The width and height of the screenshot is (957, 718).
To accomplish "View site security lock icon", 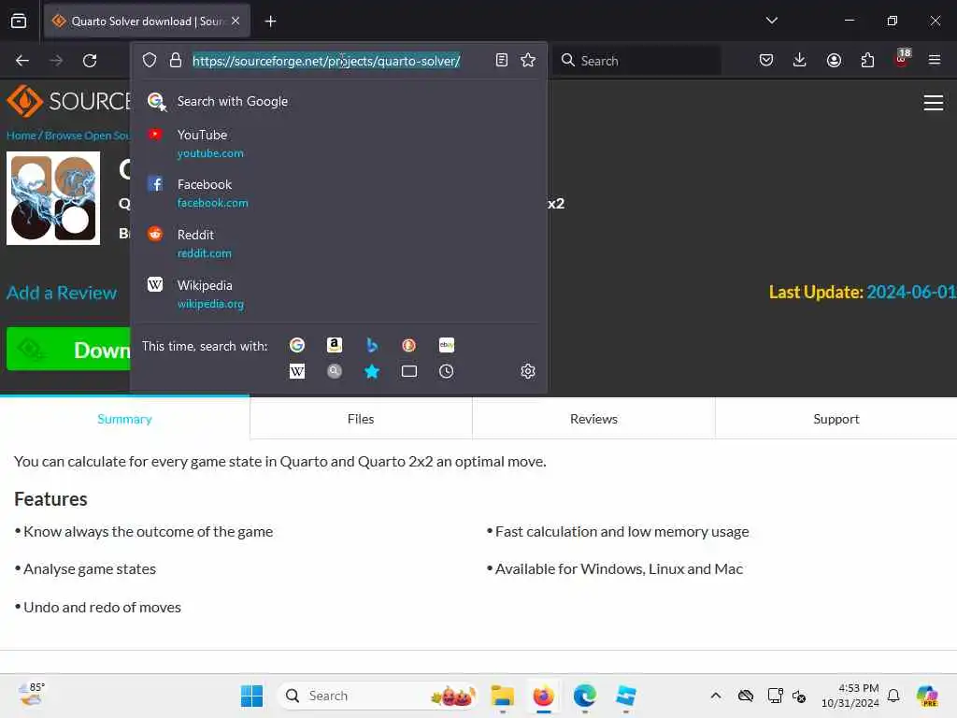I will click(x=176, y=60).
